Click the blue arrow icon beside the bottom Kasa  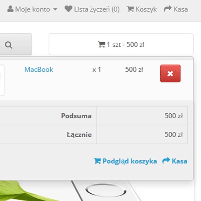coord(166,160)
